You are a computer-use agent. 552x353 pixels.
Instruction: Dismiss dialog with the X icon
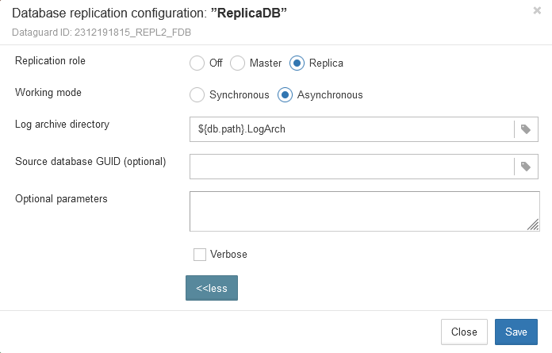[537, 11]
